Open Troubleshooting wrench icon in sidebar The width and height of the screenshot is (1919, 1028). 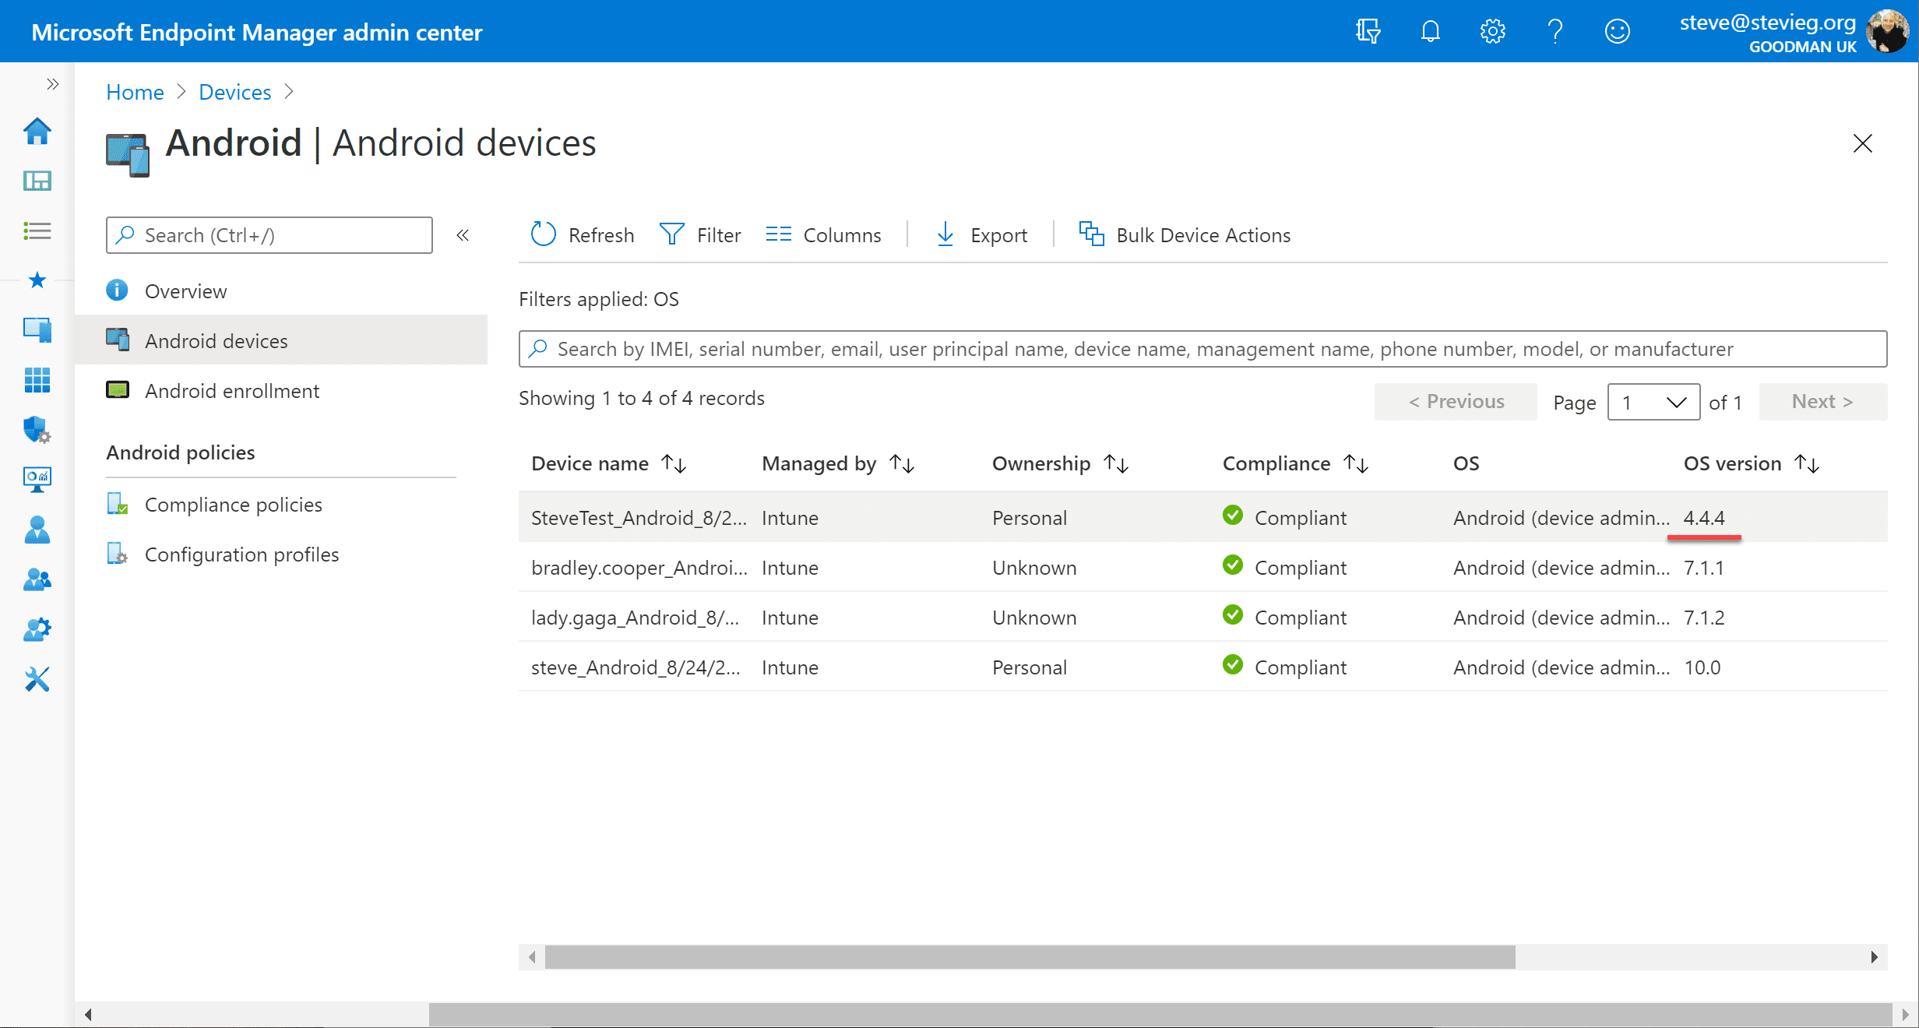pos(37,679)
